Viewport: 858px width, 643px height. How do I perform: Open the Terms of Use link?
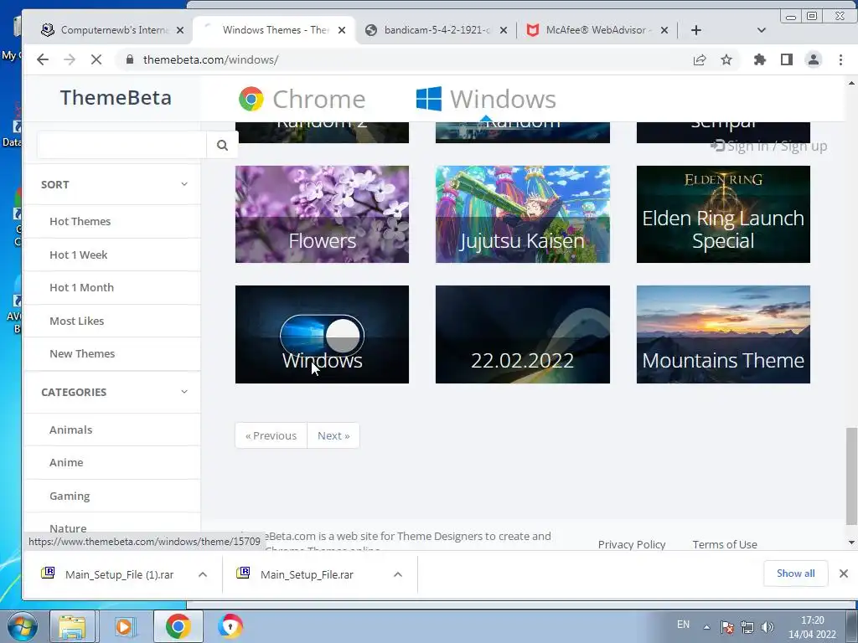click(725, 544)
